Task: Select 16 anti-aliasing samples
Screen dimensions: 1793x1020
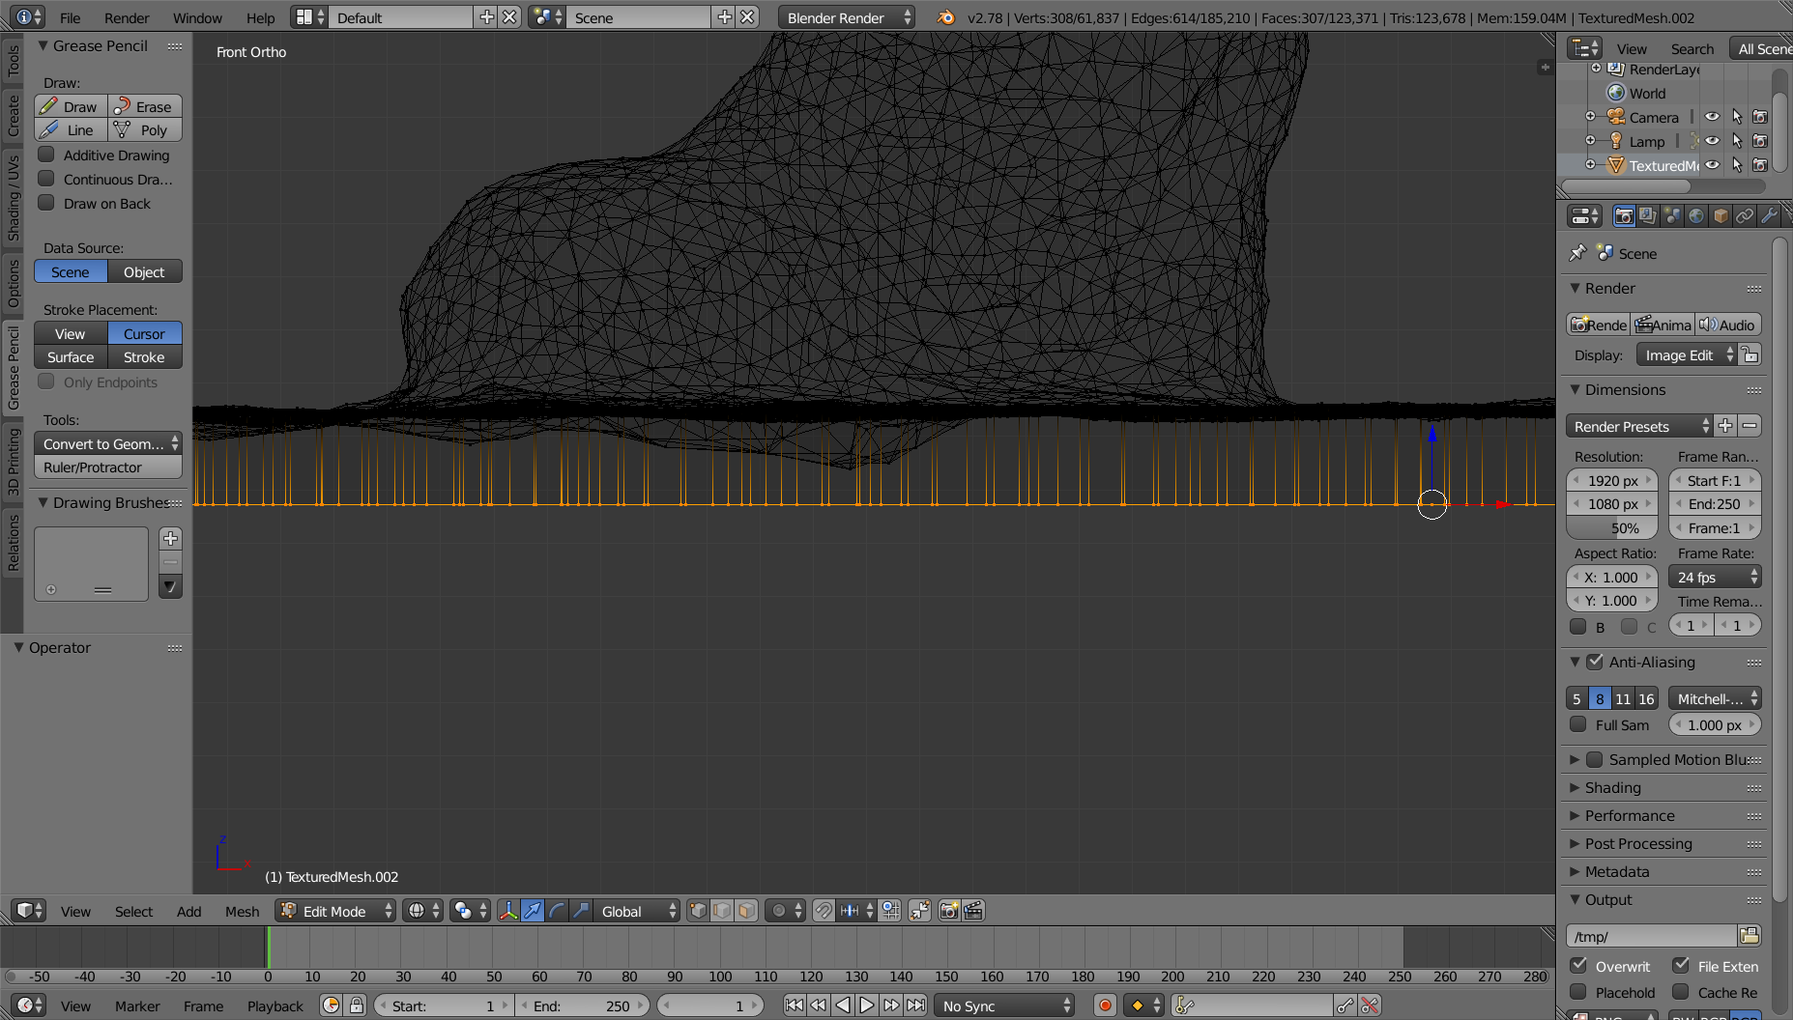Action: [x=1646, y=698]
